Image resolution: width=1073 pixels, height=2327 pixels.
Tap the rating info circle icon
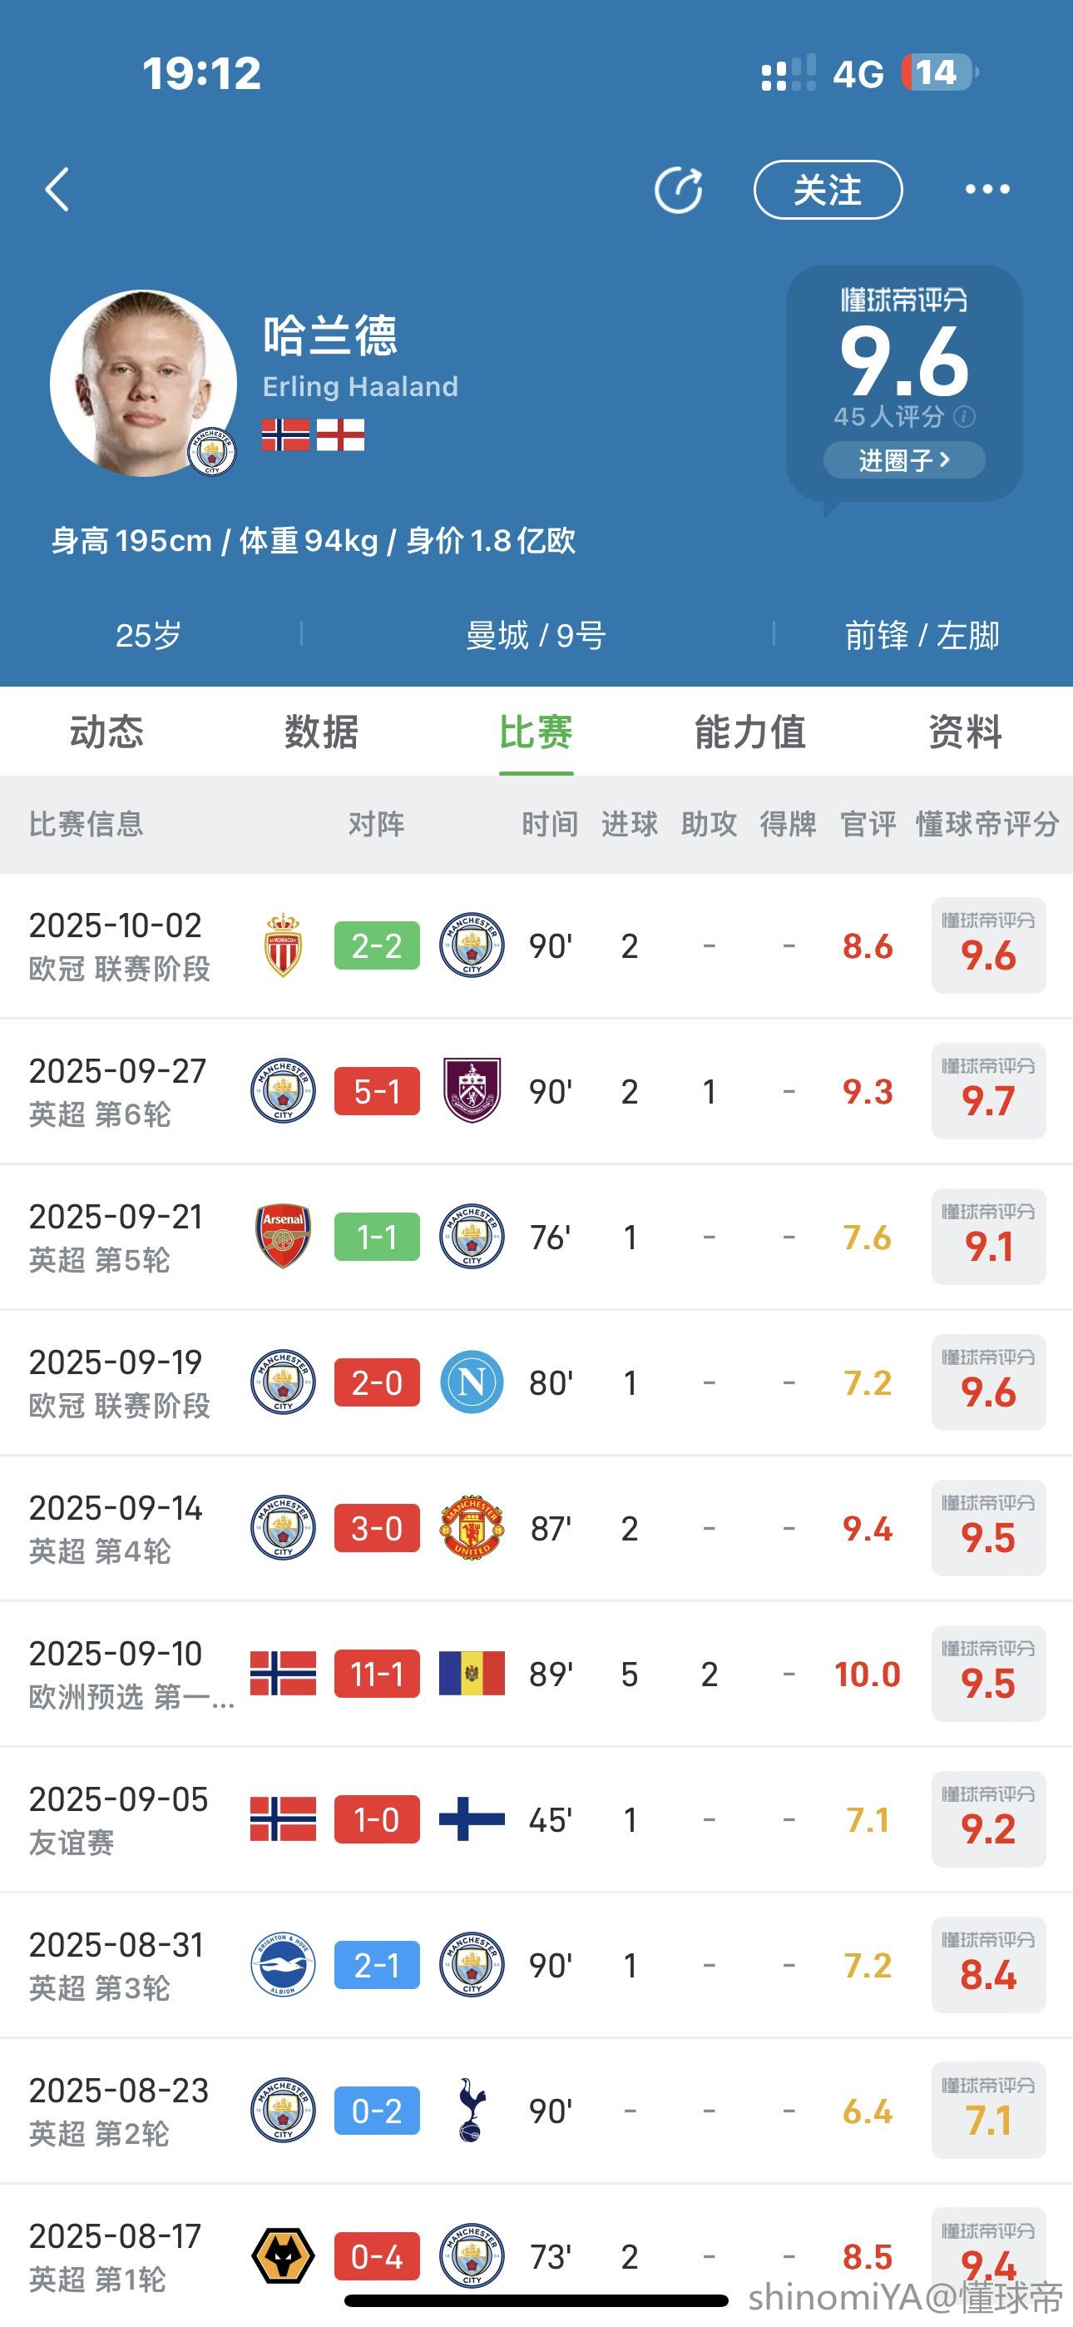(965, 416)
